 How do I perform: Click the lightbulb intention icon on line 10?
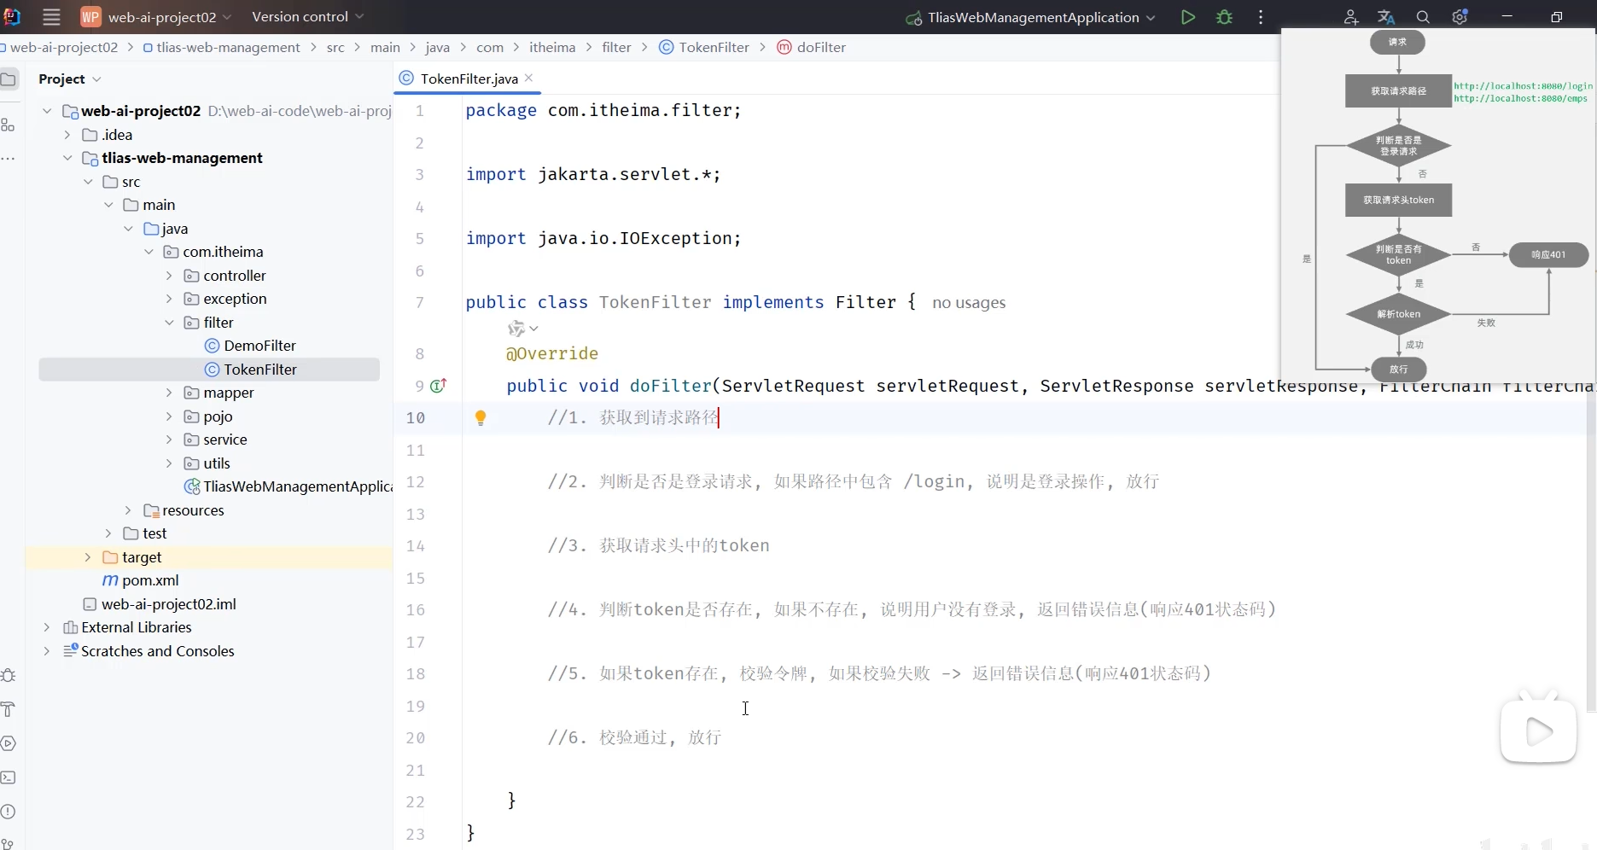tap(481, 417)
